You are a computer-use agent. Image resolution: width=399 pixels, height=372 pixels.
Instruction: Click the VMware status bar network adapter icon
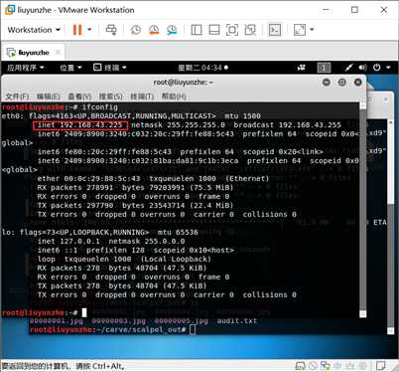point(326,366)
